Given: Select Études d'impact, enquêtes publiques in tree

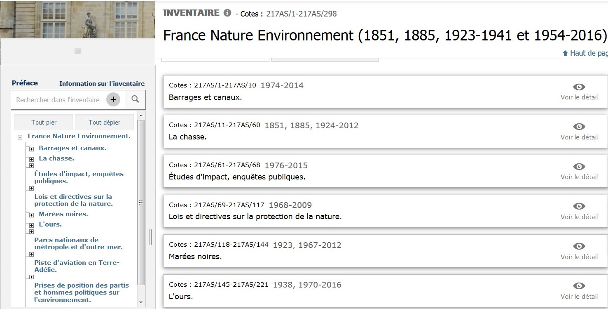Looking at the screenshot, I should 79,177.
